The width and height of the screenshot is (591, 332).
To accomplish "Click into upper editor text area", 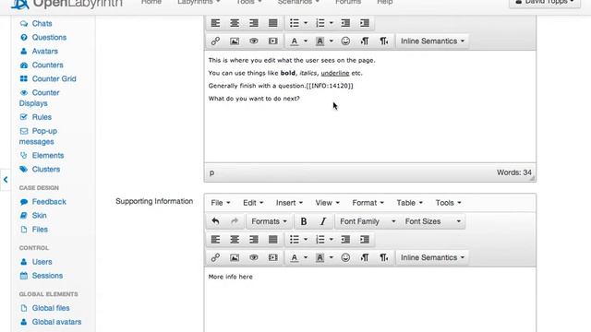I will pos(369,107).
